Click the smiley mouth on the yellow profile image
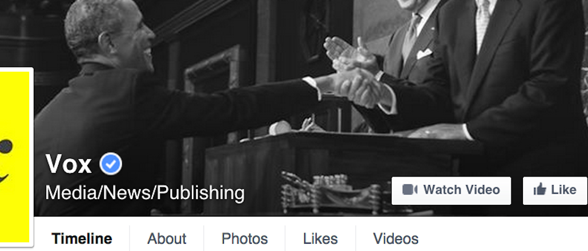This screenshot has height=251, width=588. click(4, 178)
